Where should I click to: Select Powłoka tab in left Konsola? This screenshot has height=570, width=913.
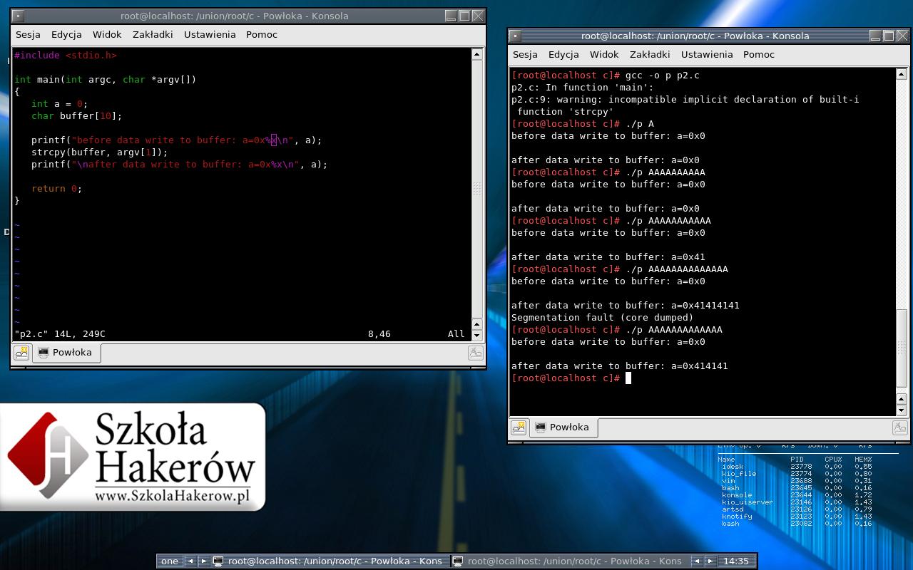click(x=66, y=353)
